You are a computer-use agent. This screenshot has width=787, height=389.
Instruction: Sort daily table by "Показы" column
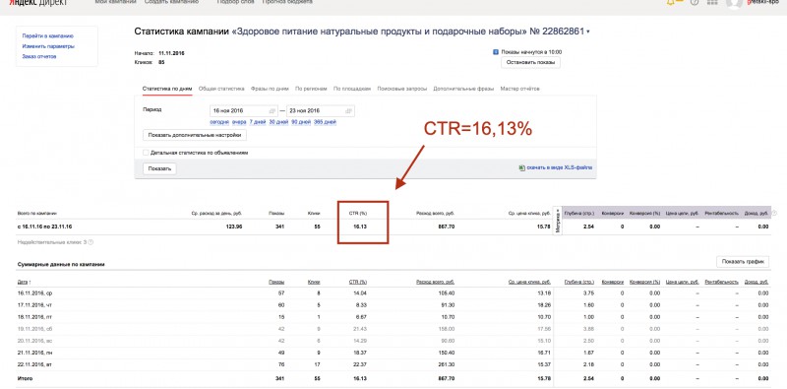(276, 283)
